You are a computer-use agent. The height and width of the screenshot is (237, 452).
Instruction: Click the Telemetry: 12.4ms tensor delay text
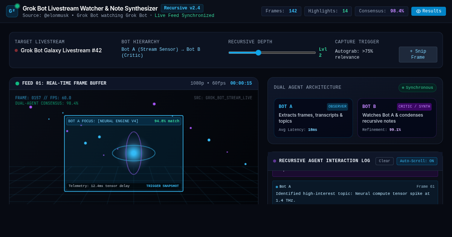pos(99,186)
